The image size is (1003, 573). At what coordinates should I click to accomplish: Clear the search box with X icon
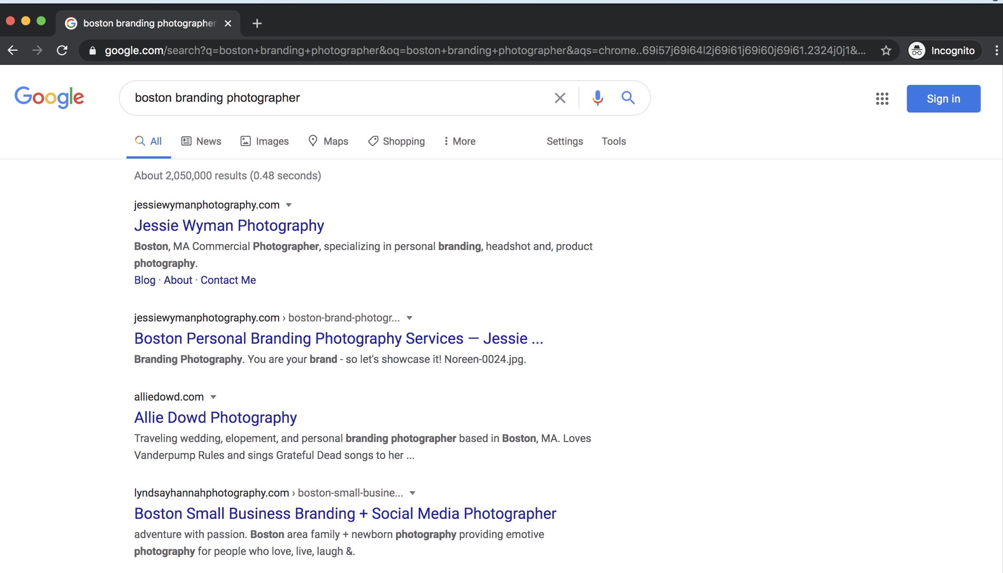coord(560,98)
